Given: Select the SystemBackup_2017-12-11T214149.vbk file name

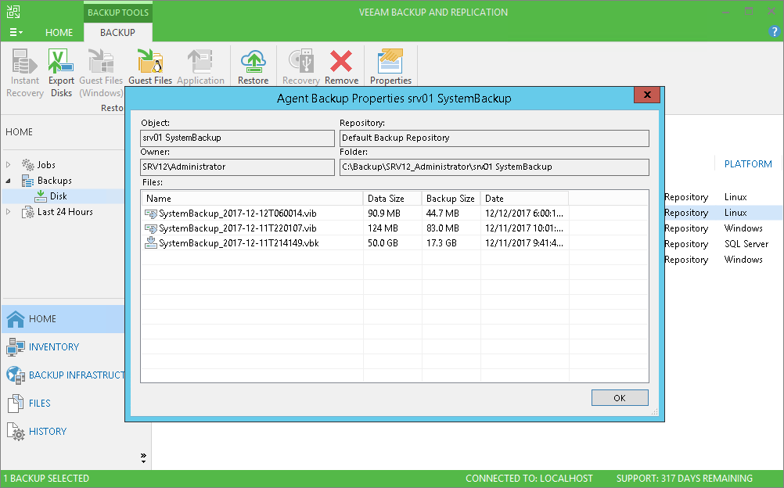Looking at the screenshot, I should point(239,243).
